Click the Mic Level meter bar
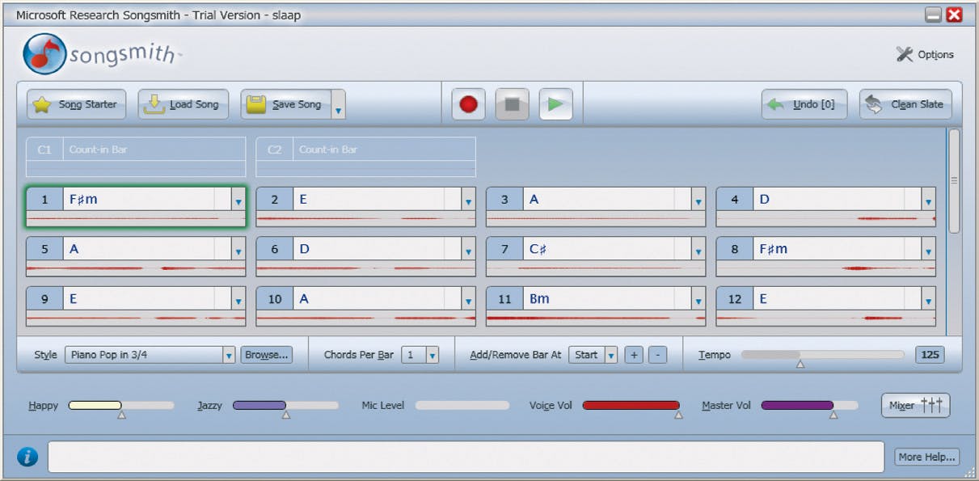 (x=462, y=405)
